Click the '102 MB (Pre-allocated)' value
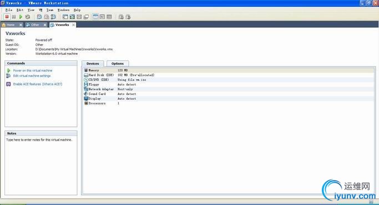This screenshot has height=205, width=379. click(x=136, y=75)
